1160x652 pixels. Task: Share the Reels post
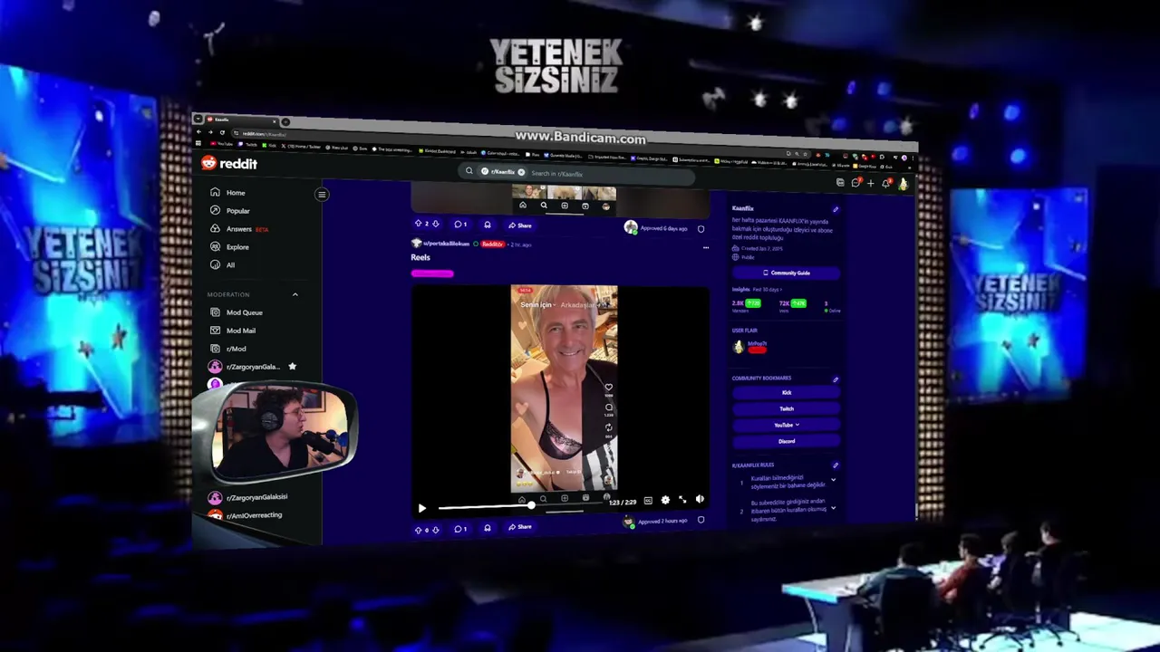[x=519, y=527]
